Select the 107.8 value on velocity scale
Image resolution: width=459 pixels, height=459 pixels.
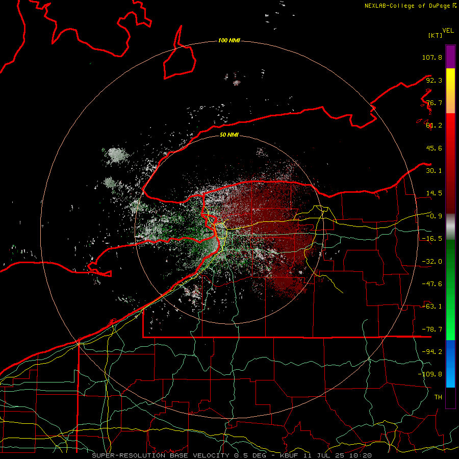[x=432, y=57]
